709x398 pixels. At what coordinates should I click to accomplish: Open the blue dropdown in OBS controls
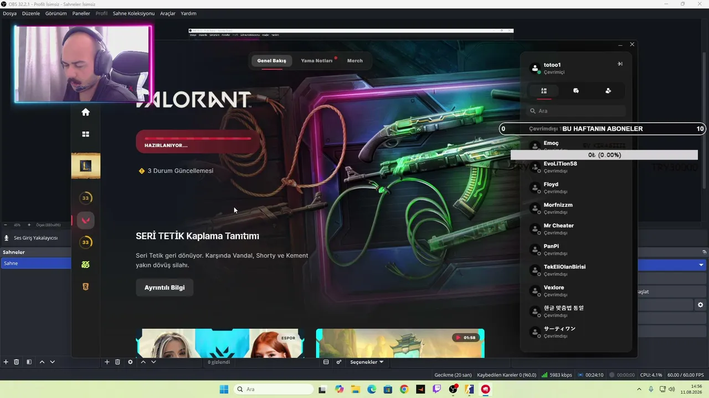672,265
